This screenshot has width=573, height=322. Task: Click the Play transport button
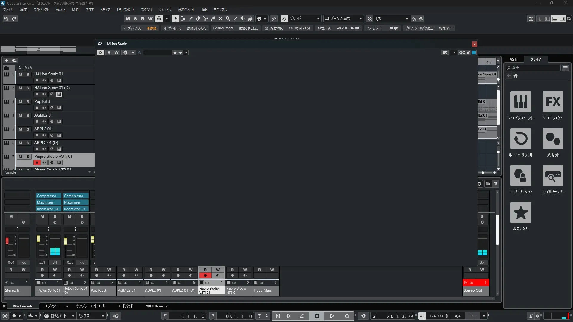[x=332, y=316]
